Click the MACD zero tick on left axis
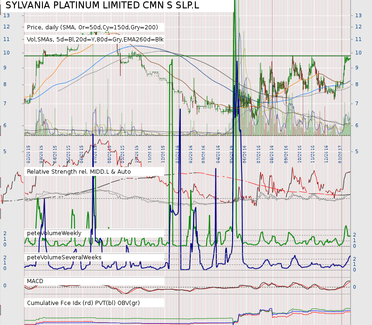Viewport: 372px width, 325px height. click(x=5, y=285)
